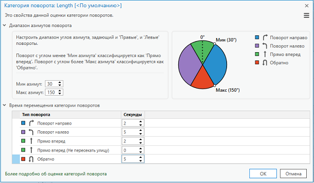Click the left turn arrow icon in table

[x=31, y=132]
